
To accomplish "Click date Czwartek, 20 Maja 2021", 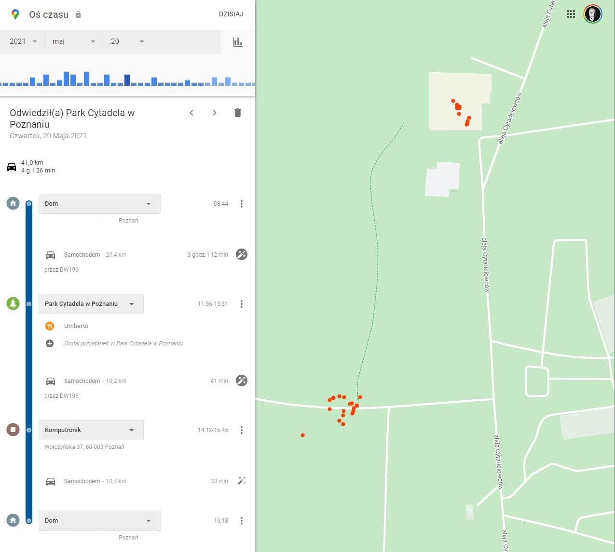I will click(x=48, y=136).
